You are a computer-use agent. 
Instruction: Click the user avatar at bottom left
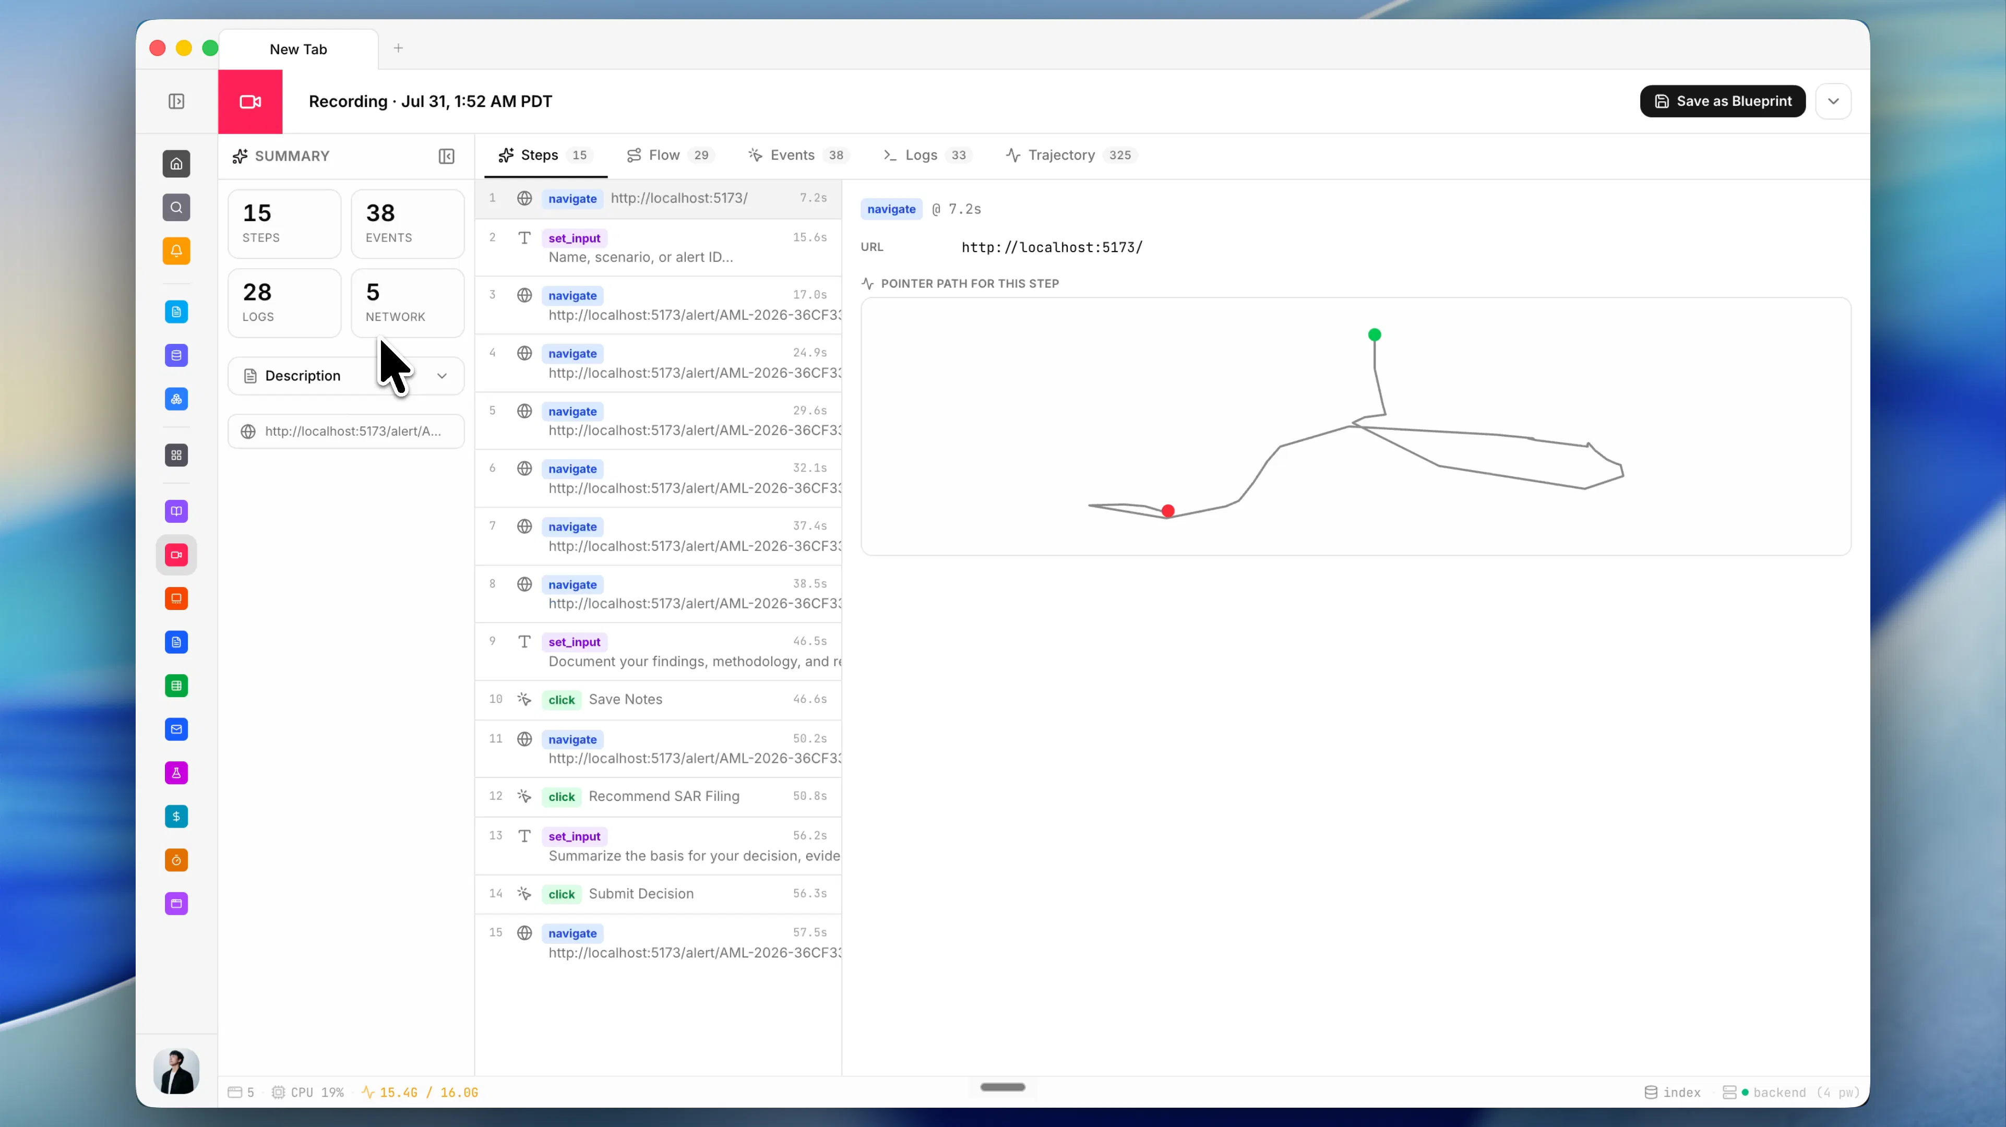(177, 1071)
